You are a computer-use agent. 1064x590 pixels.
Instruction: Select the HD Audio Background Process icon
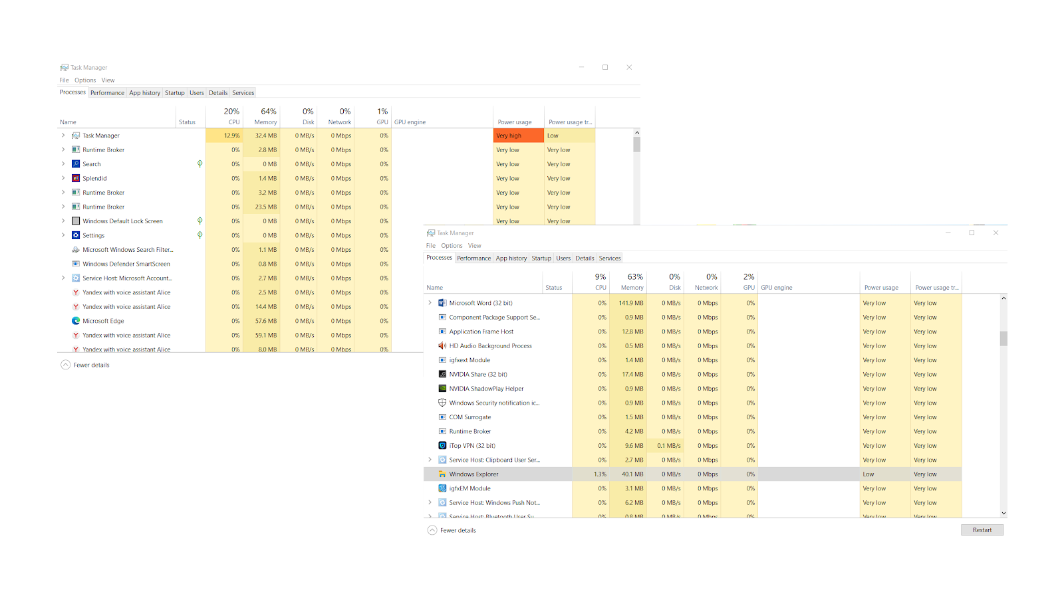[x=442, y=346]
